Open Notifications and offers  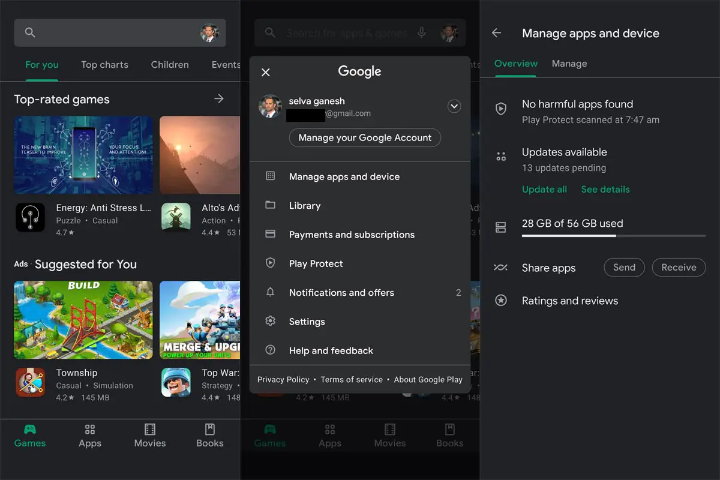coord(360,292)
